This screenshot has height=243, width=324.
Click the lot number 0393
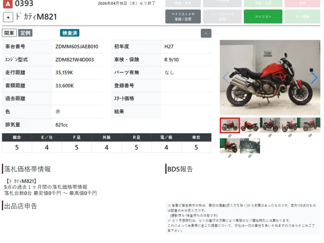coord(24,4)
